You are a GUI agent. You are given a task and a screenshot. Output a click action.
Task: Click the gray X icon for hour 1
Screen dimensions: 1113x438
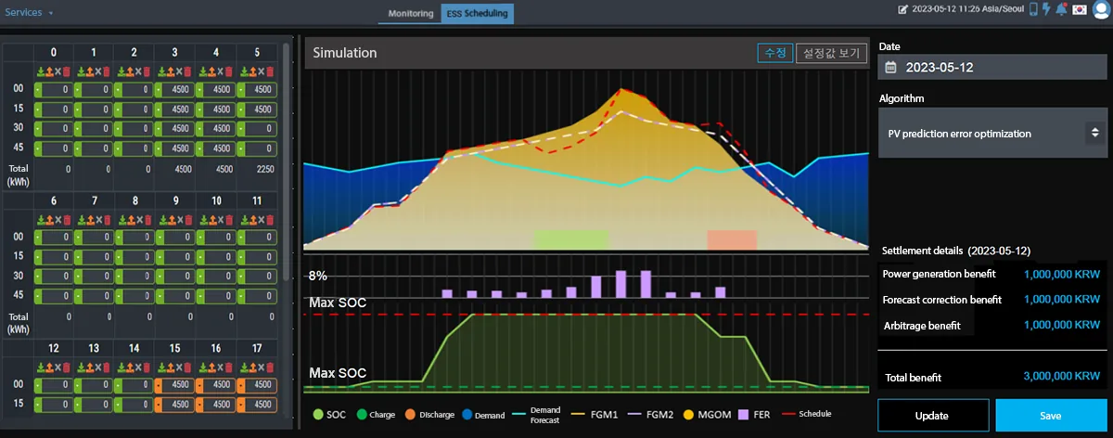coord(98,71)
